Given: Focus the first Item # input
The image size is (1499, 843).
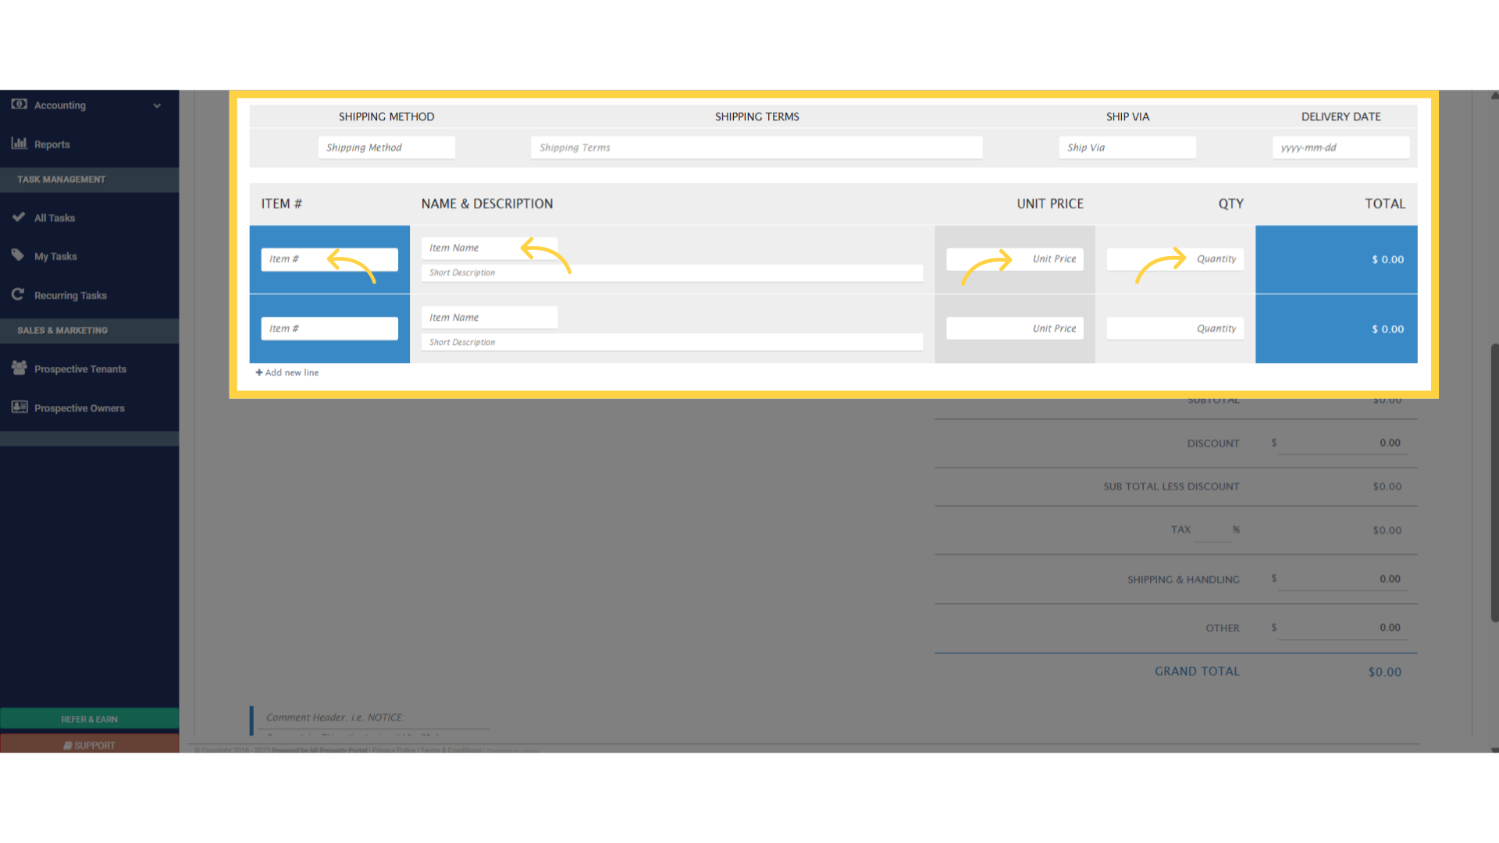Looking at the screenshot, I should pos(329,258).
